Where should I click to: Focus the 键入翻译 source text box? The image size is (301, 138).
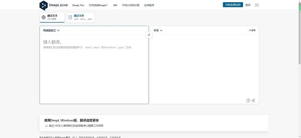coord(94,69)
